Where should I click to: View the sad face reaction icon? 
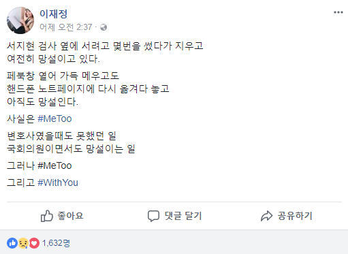tap(23, 243)
